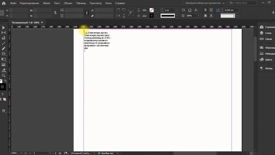This screenshot has height=155, width=275.
Task: Click the Adobe Stock search field
Action: (x=243, y=3)
